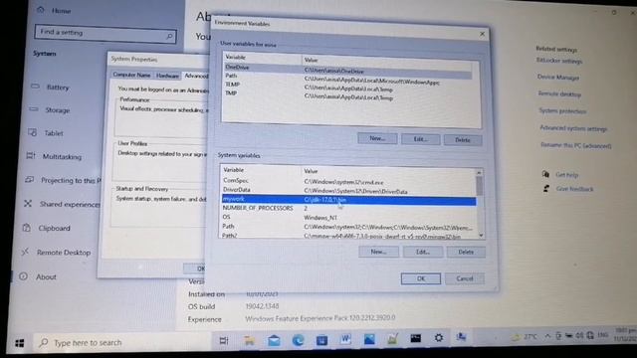Select the DriverData system variable row

pyautogui.click(x=348, y=190)
